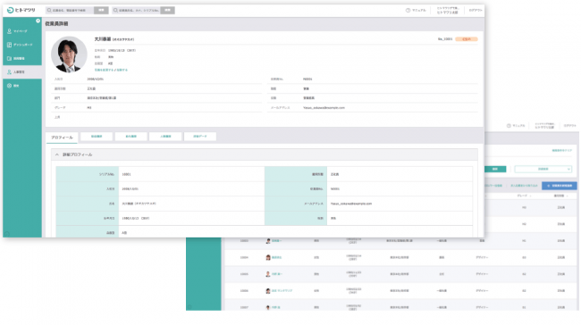581x325 pixels.
Task: Click employee name link in row 10004
Action: 277,258
